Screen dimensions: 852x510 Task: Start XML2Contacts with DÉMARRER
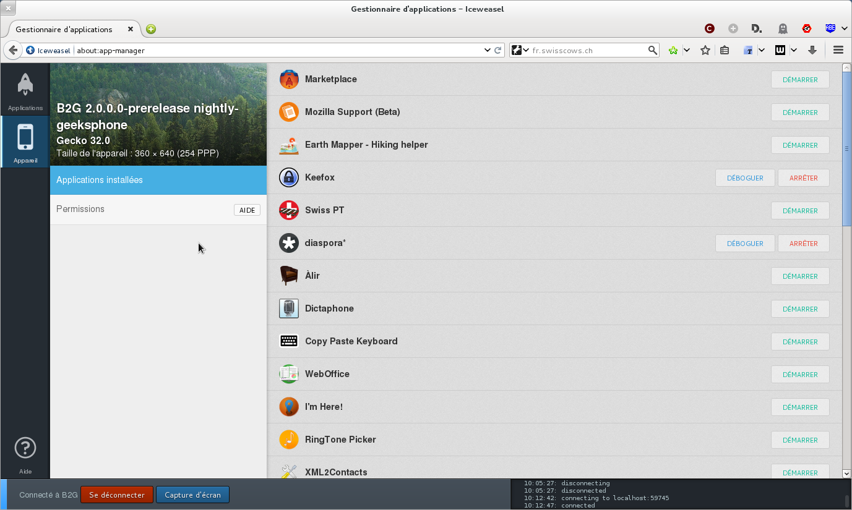[x=800, y=472]
